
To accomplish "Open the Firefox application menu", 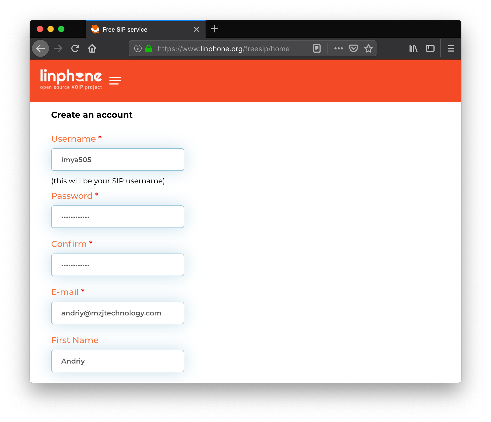I will (451, 48).
